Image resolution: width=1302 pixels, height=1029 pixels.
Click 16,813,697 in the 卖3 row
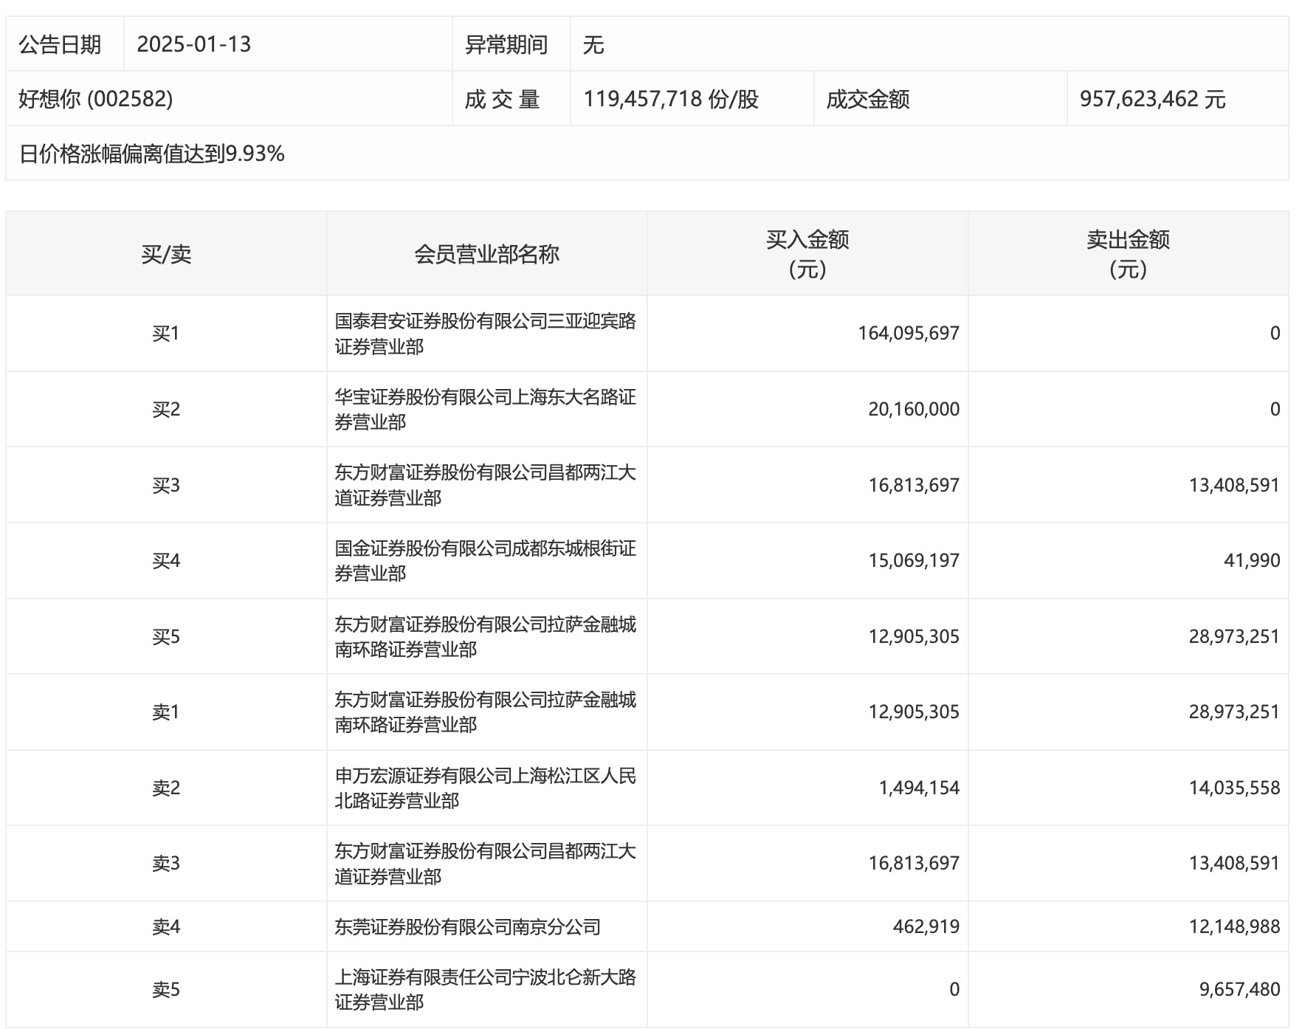[x=914, y=863]
